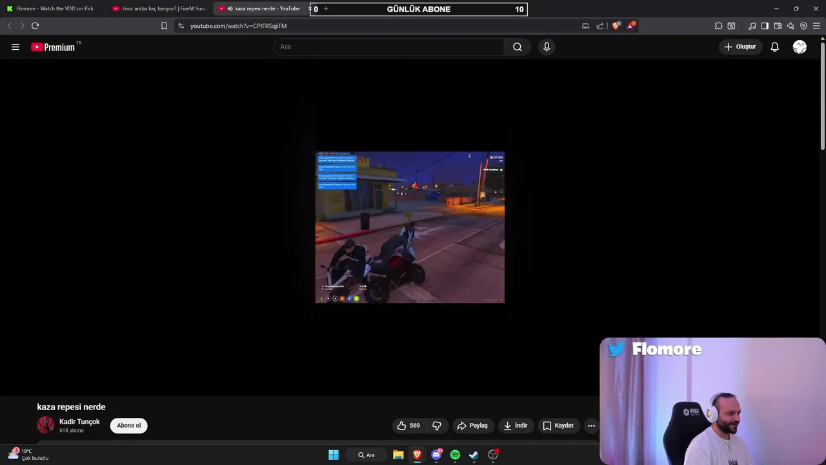Open Steam from the taskbar
The height and width of the screenshot is (465, 826).
(474, 455)
